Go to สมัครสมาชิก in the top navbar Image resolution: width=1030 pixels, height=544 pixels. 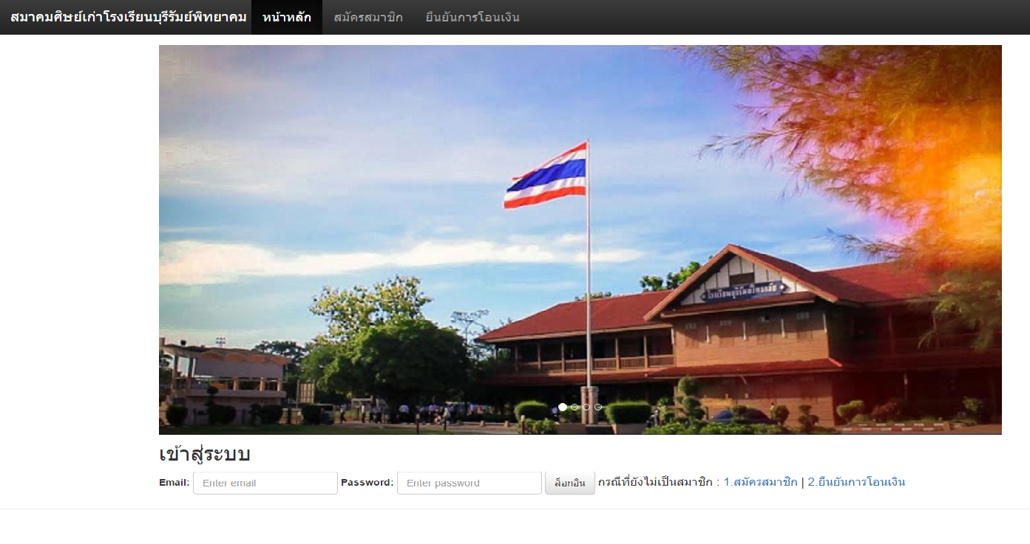pos(368,17)
